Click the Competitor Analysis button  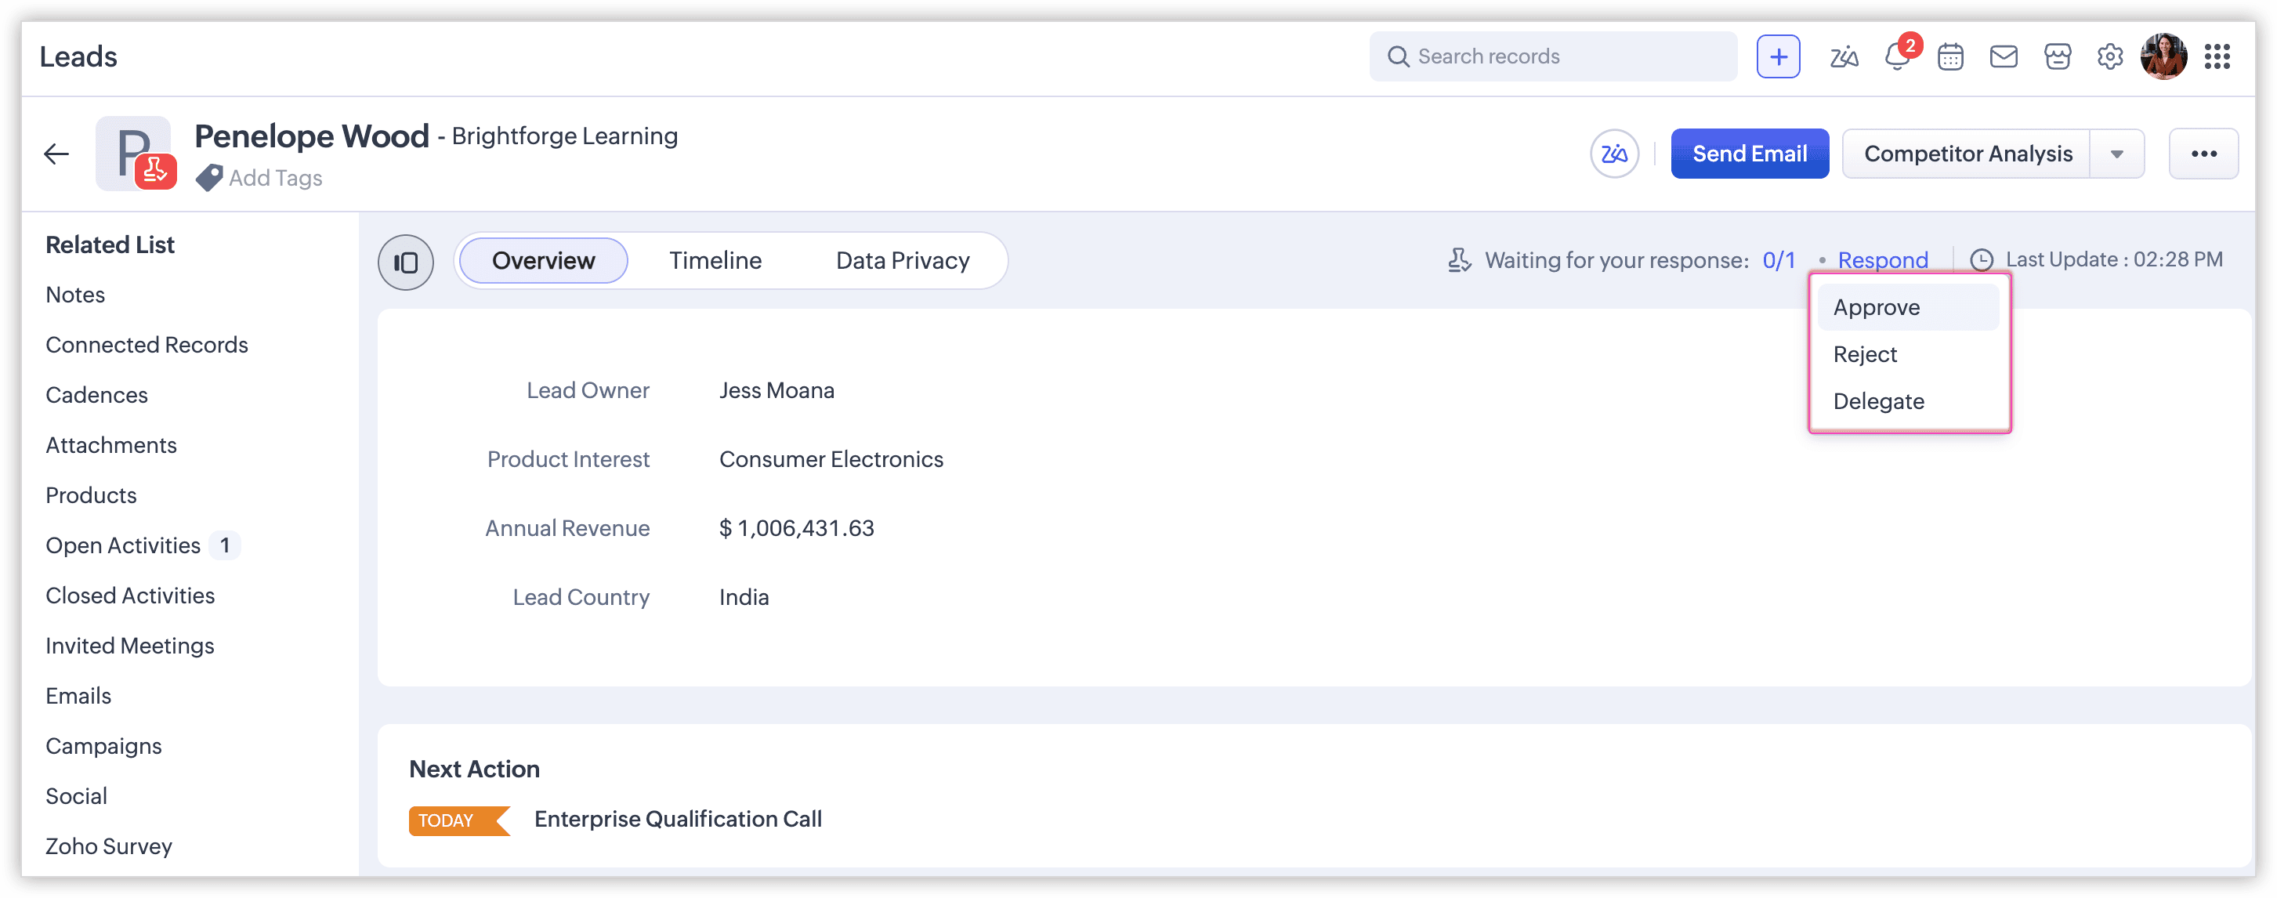pos(1967,154)
